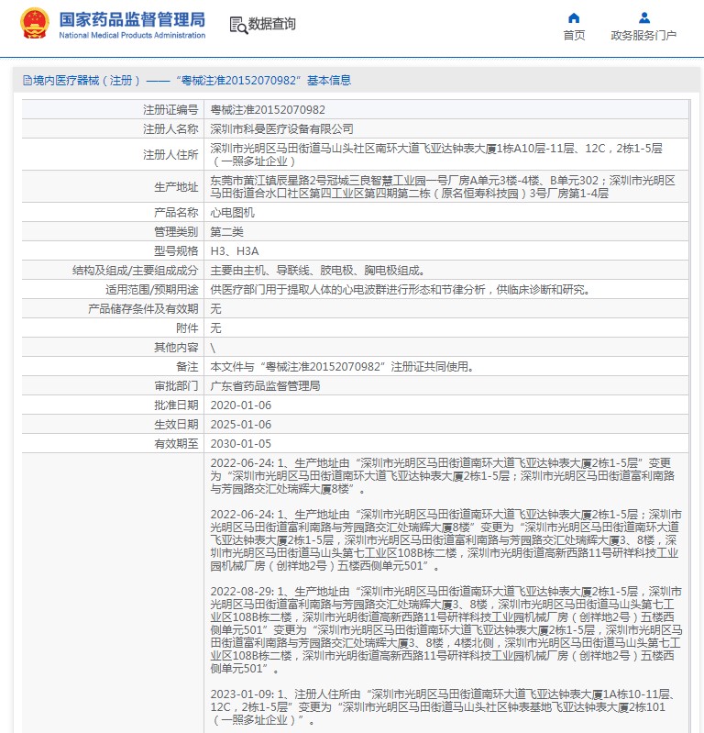Click the document icon before 境内医疗器械

(27, 81)
